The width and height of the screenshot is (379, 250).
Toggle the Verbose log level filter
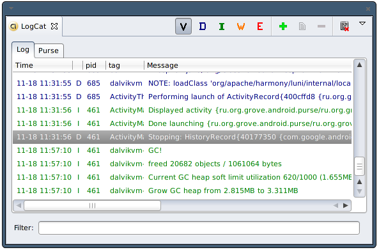point(183,26)
